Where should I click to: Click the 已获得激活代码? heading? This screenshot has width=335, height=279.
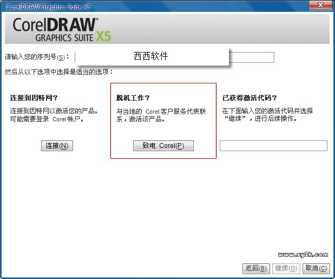(249, 98)
